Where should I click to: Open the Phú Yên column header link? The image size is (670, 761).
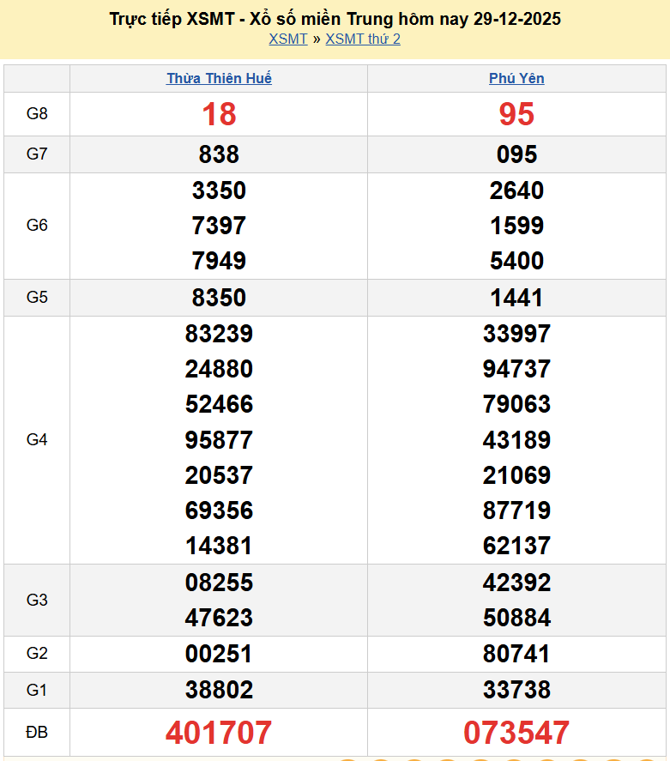coord(516,78)
